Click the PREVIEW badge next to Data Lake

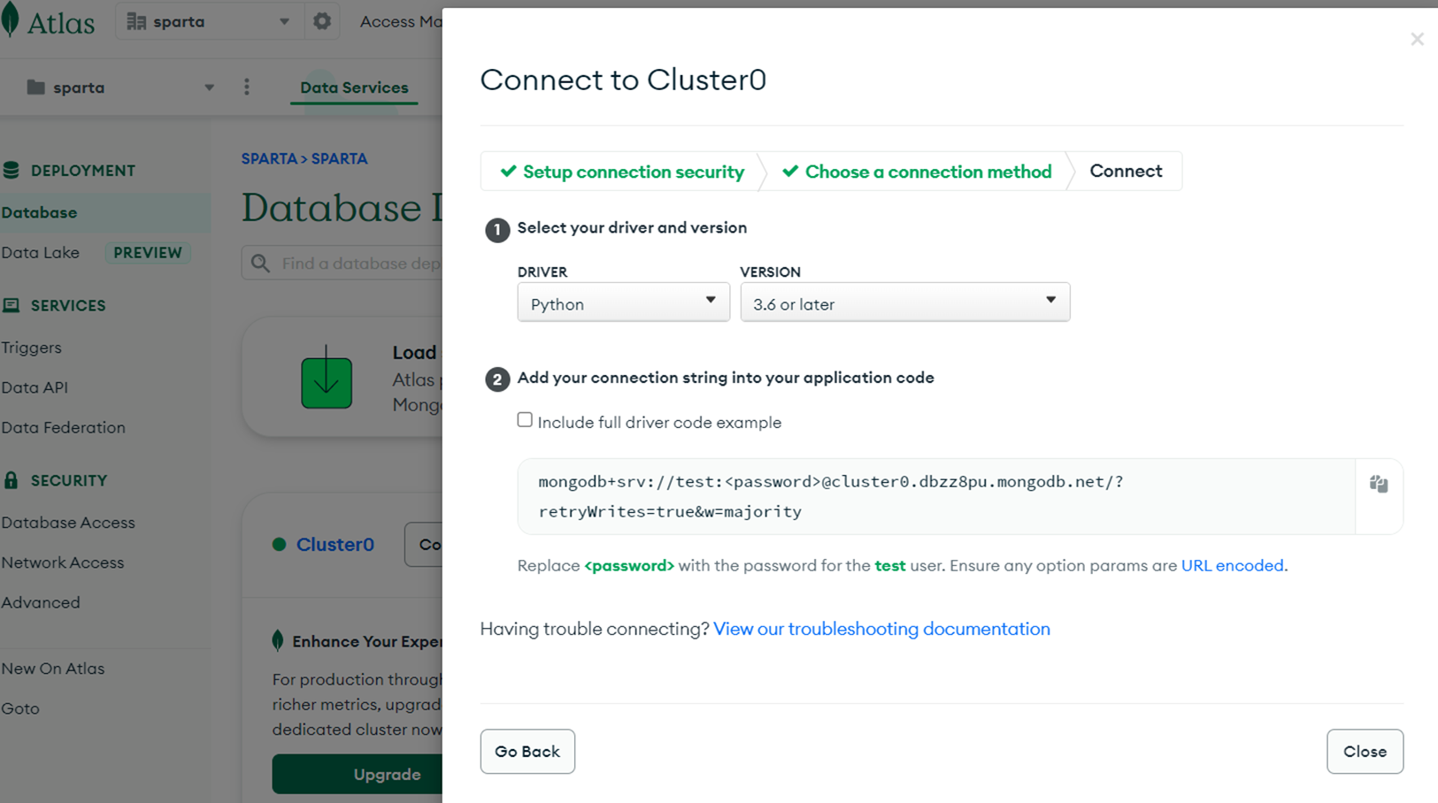[148, 252]
